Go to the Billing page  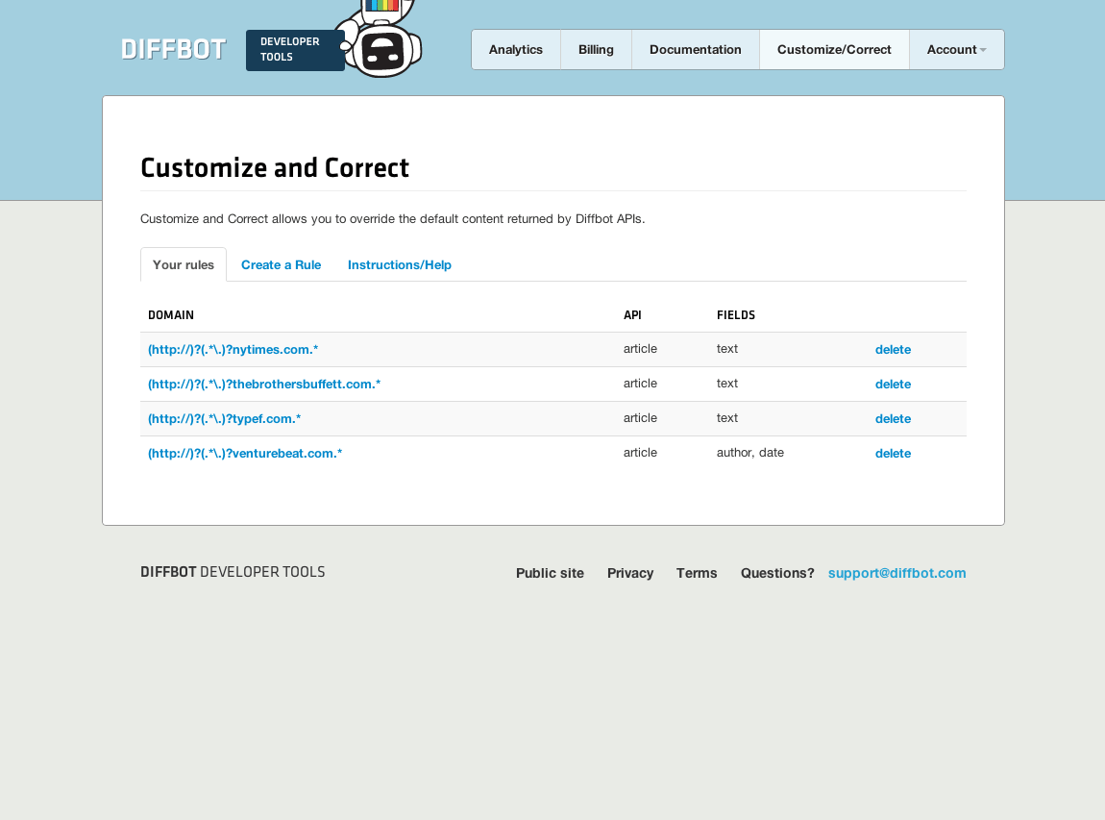(x=596, y=50)
